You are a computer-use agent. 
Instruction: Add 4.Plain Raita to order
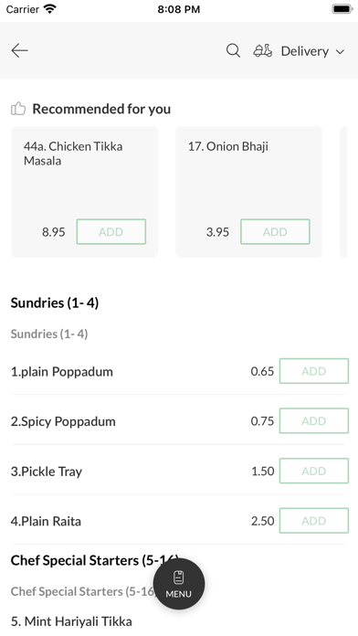(x=314, y=520)
